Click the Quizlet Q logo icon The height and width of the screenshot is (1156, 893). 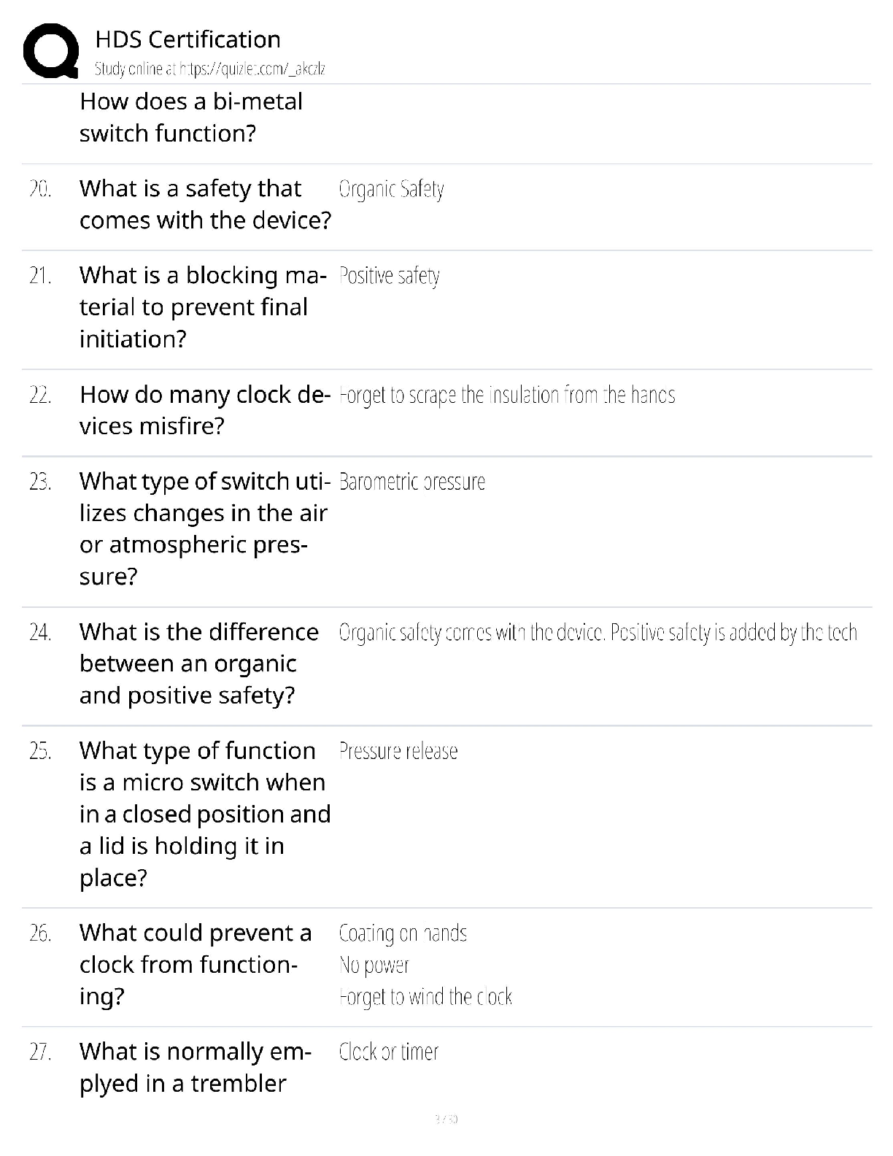tap(51, 51)
